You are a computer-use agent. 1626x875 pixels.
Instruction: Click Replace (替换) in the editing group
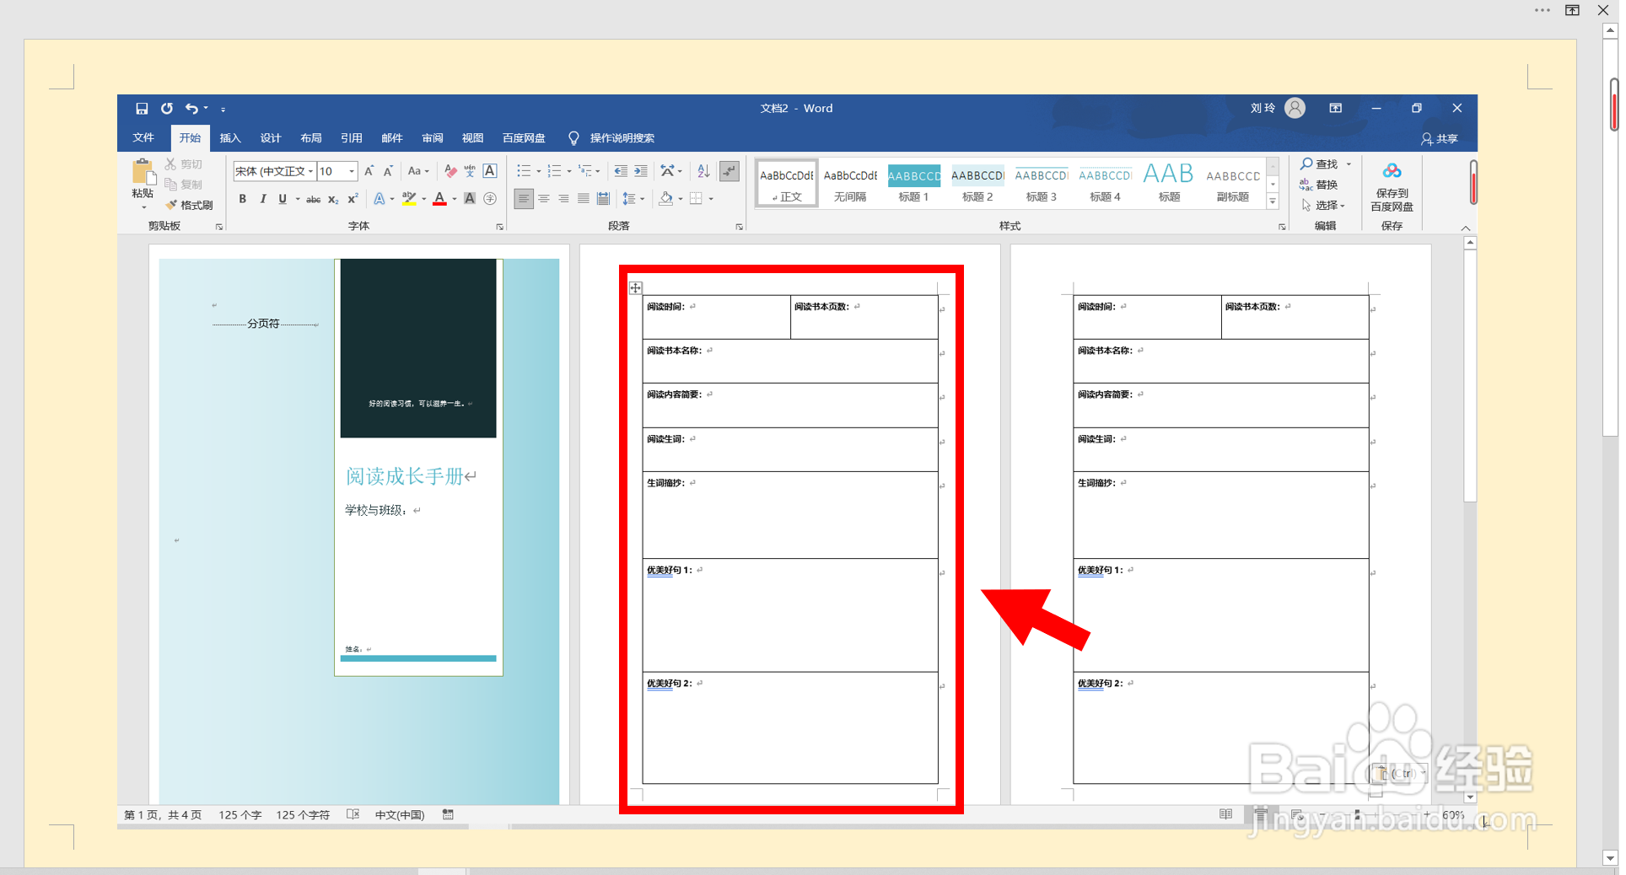(1319, 185)
